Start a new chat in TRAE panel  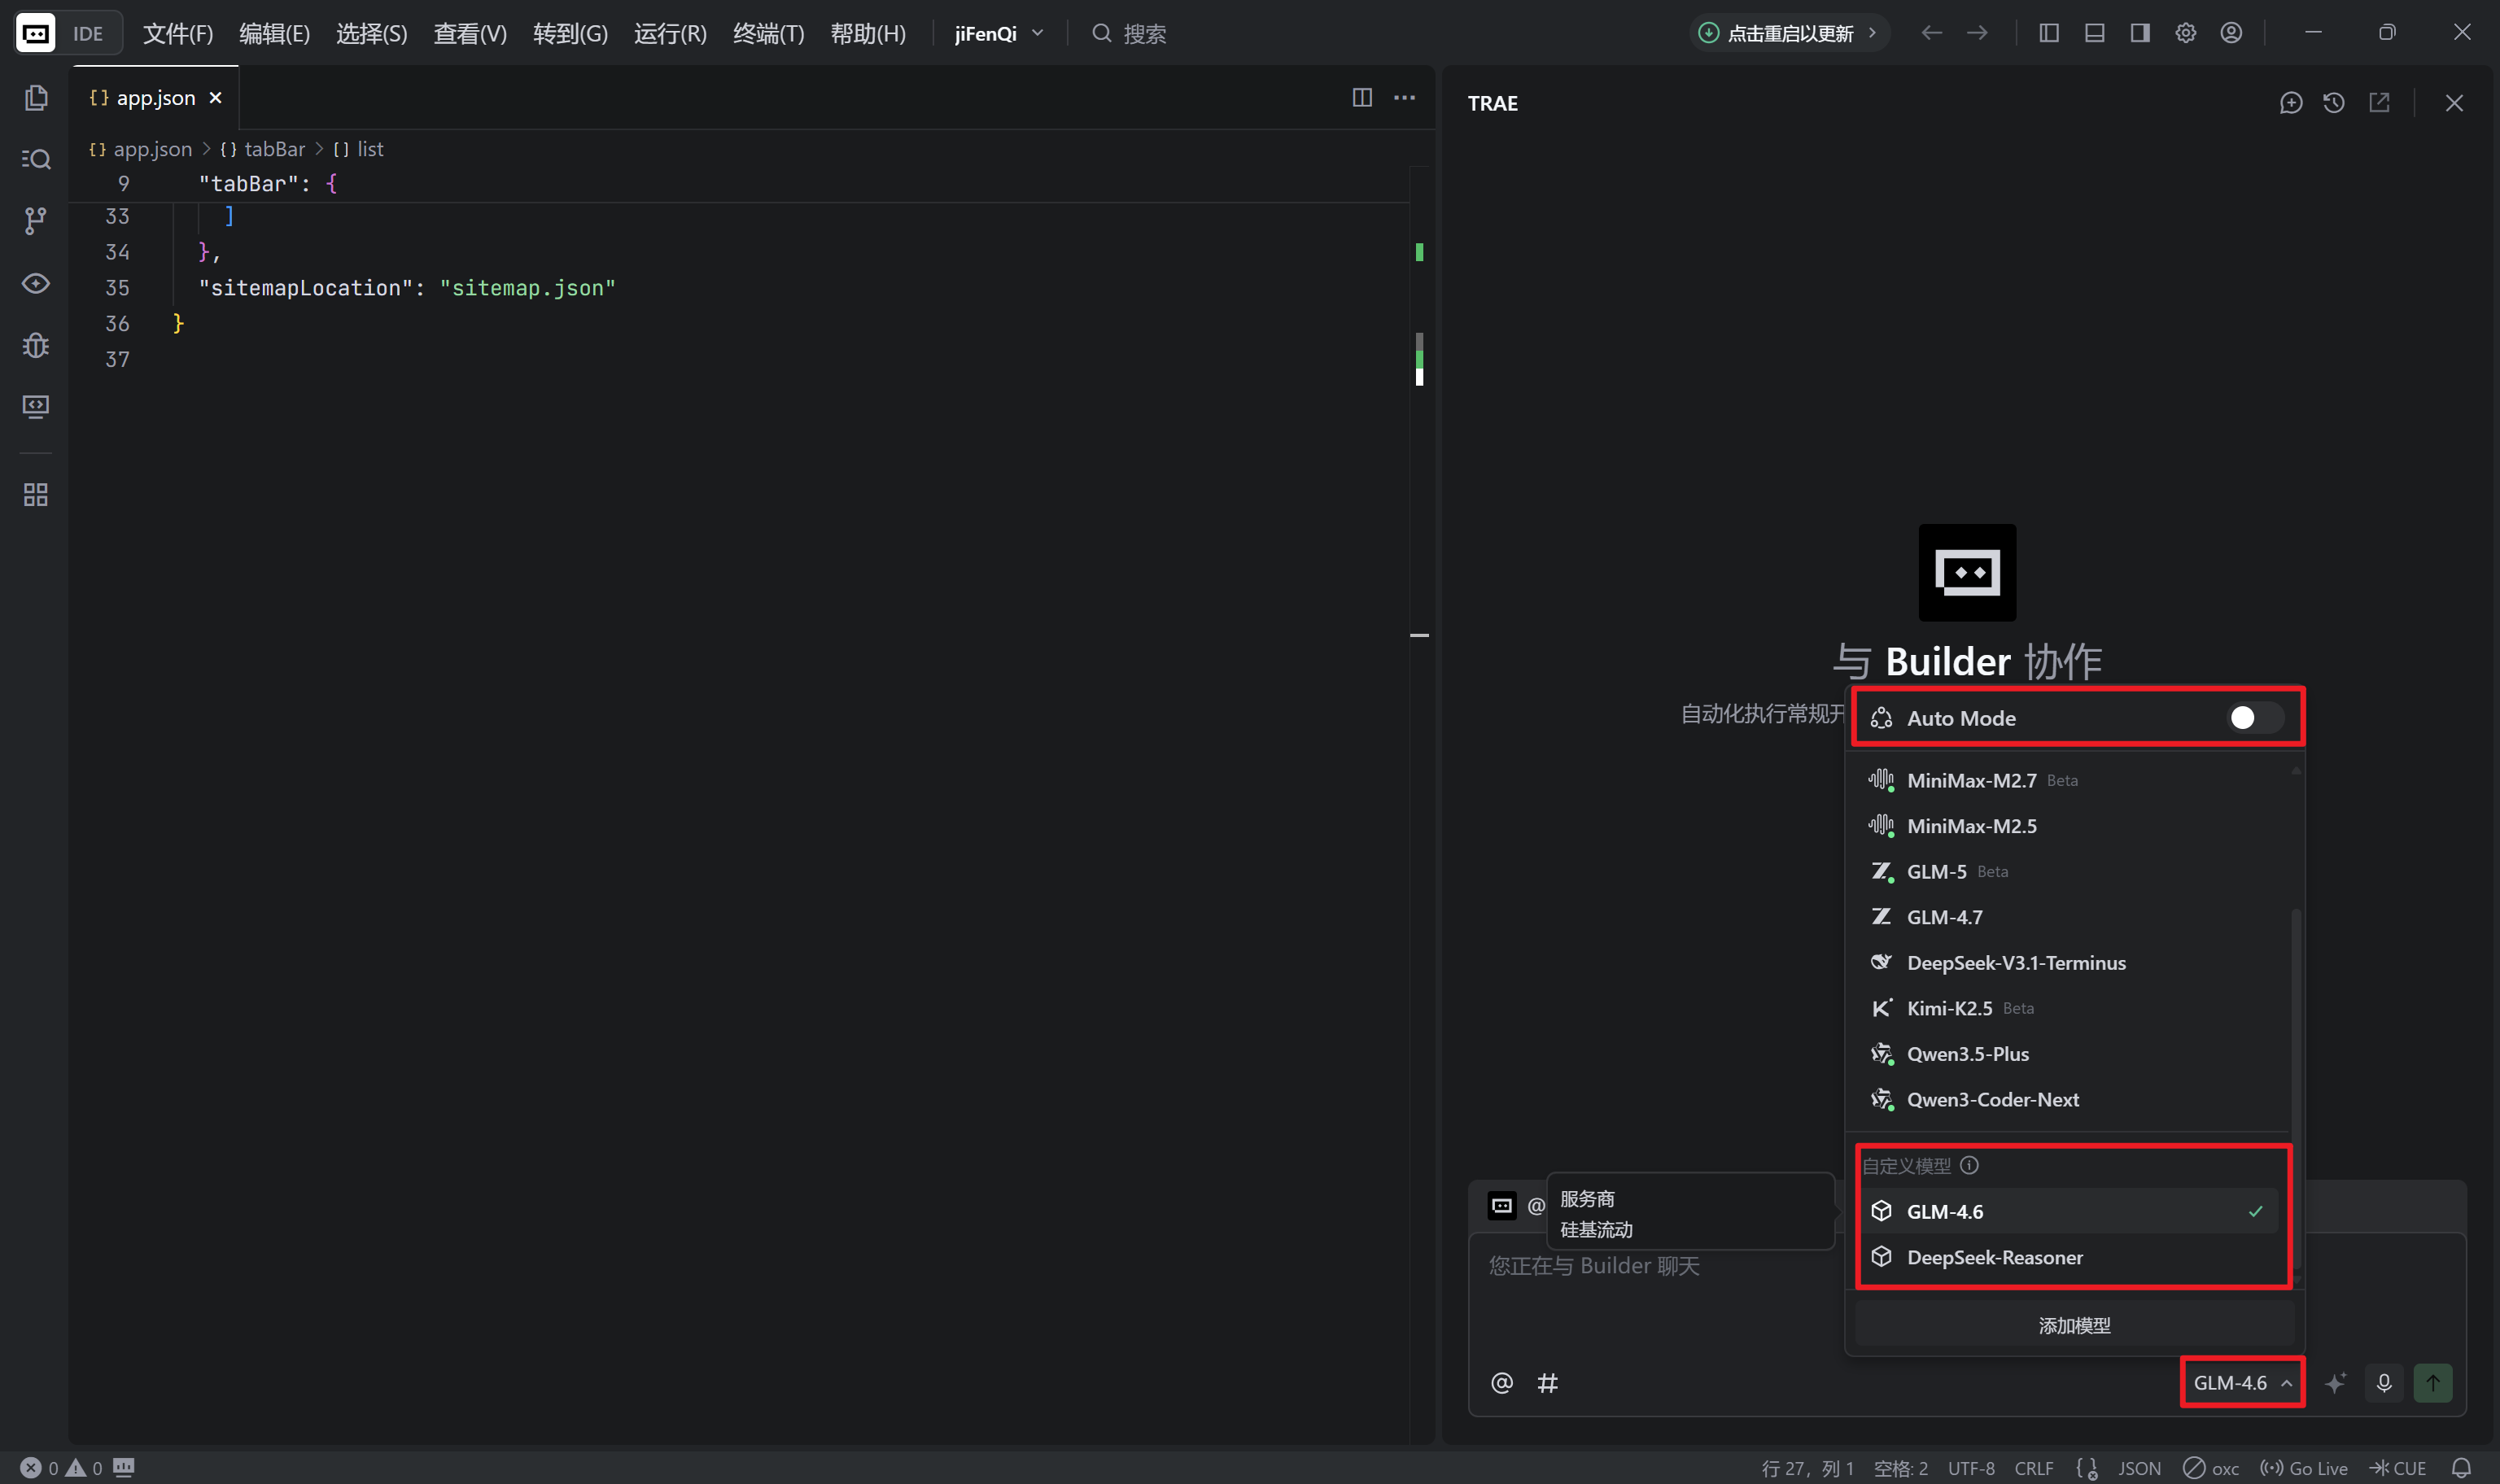[x=2291, y=103]
